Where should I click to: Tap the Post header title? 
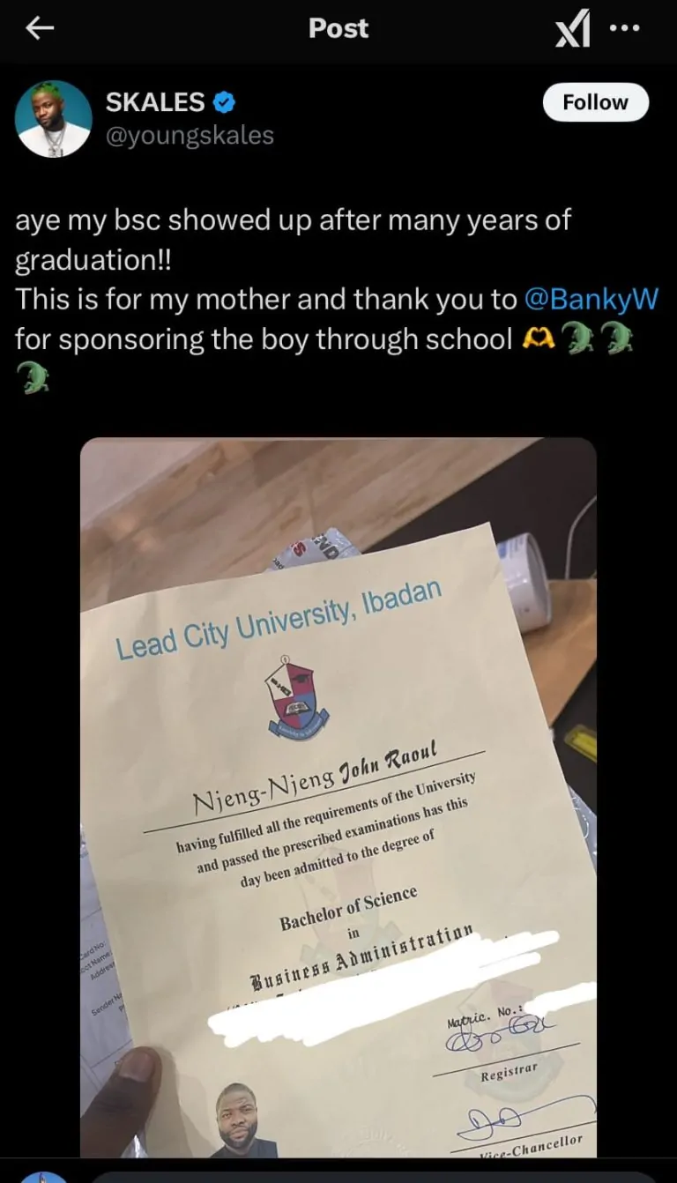tap(338, 29)
